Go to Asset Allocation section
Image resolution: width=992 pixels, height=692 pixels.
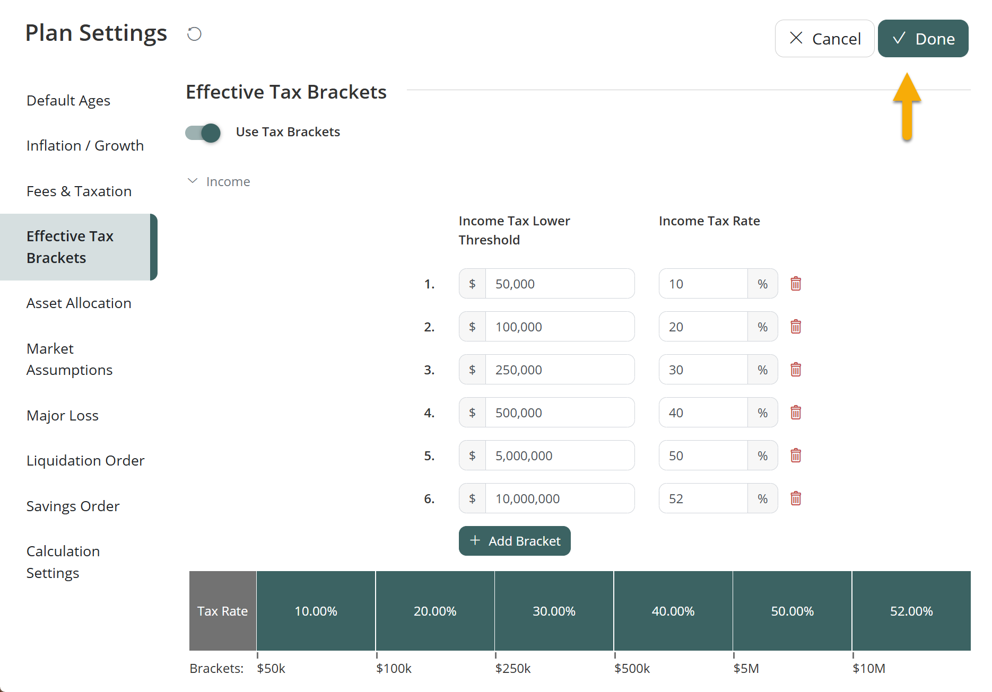[79, 303]
